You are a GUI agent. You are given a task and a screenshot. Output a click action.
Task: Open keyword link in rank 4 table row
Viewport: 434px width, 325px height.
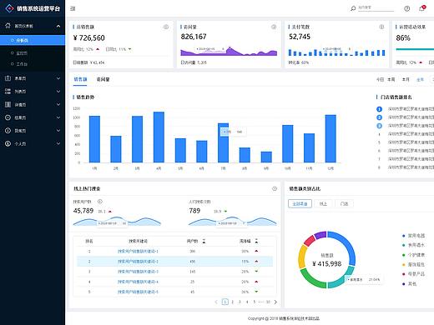138,282
